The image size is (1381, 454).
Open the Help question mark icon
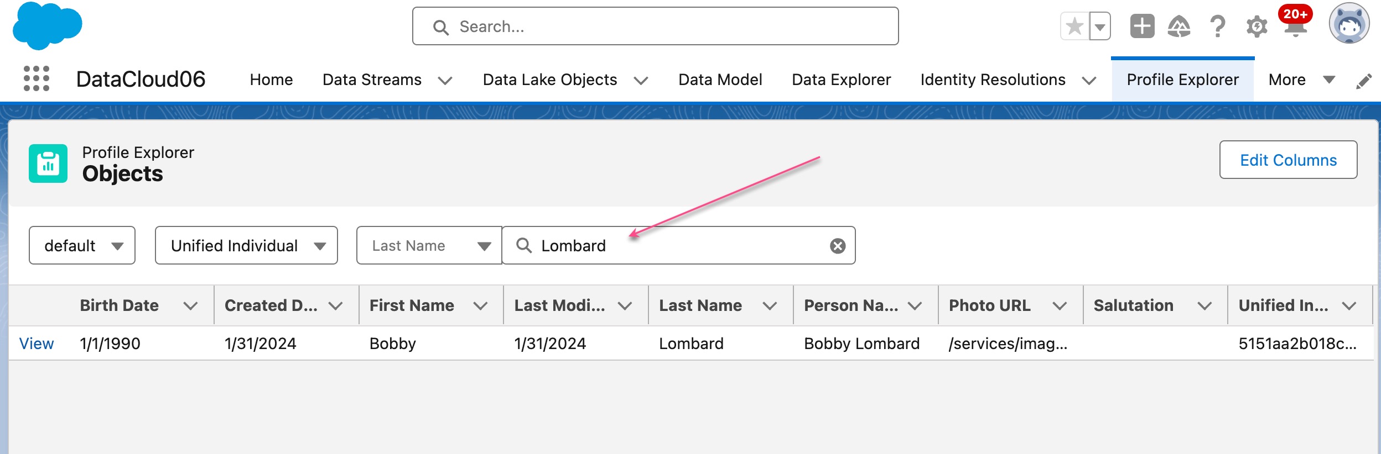[1217, 26]
